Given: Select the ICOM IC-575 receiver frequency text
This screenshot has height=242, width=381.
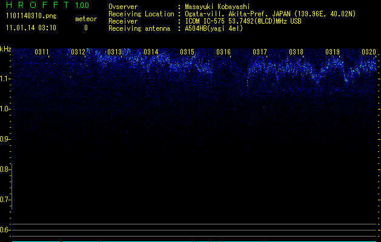Looking at the screenshot, I should 243,21.
